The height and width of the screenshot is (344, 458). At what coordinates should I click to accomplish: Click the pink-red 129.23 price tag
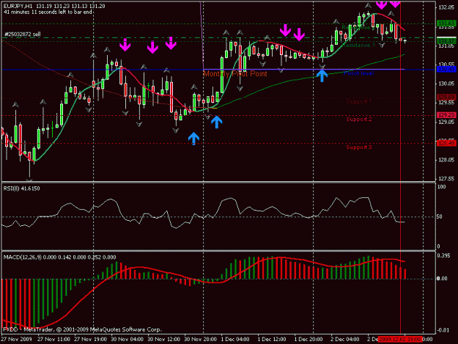[446, 115]
